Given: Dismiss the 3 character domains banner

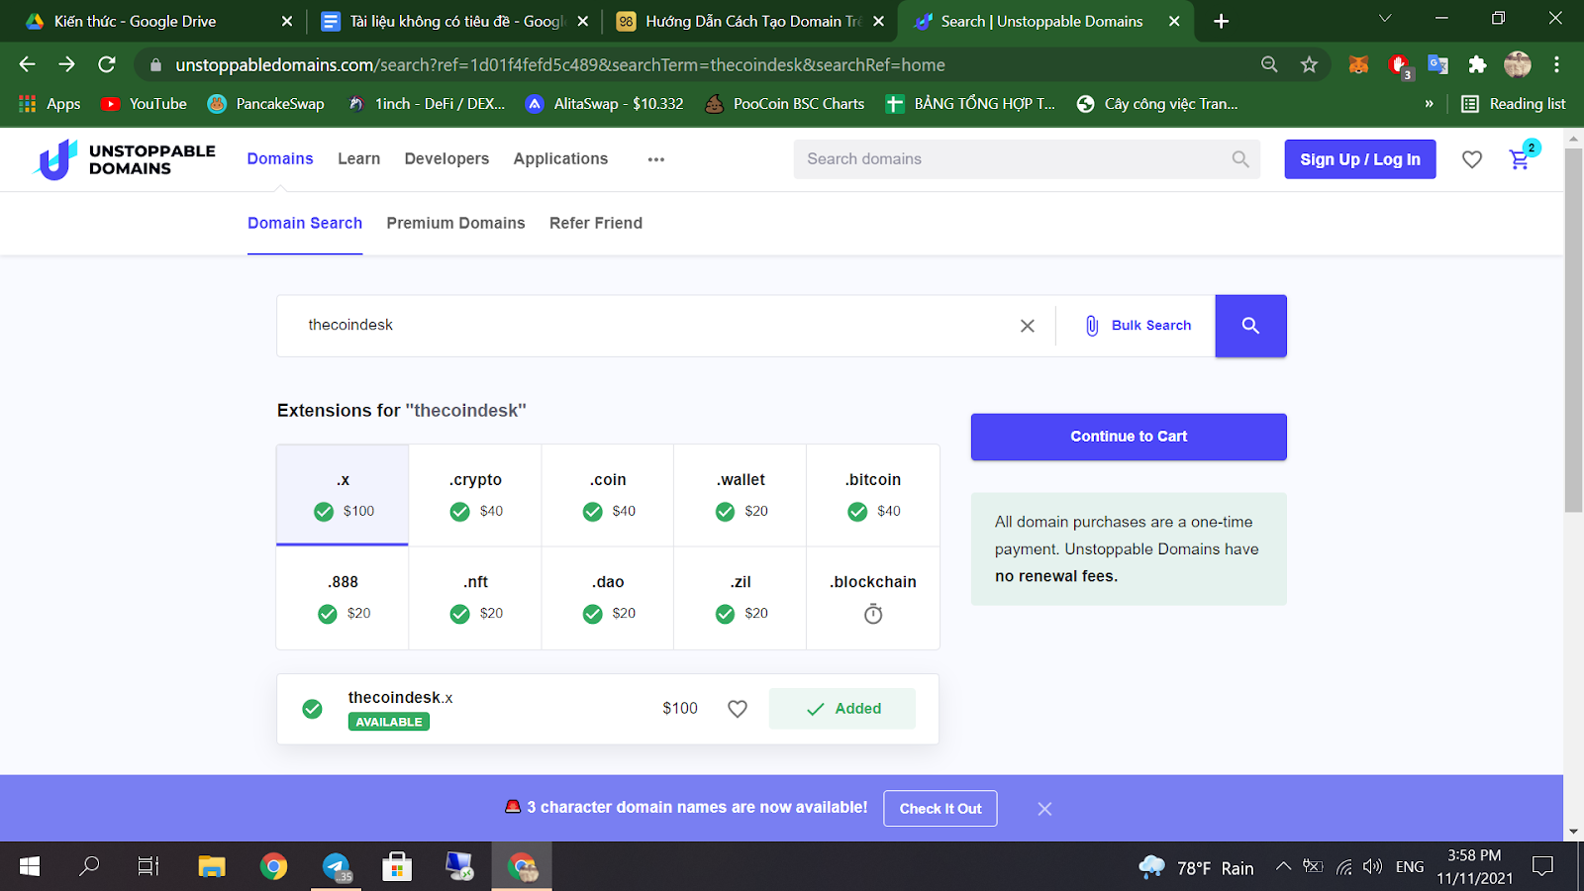Looking at the screenshot, I should (1044, 809).
